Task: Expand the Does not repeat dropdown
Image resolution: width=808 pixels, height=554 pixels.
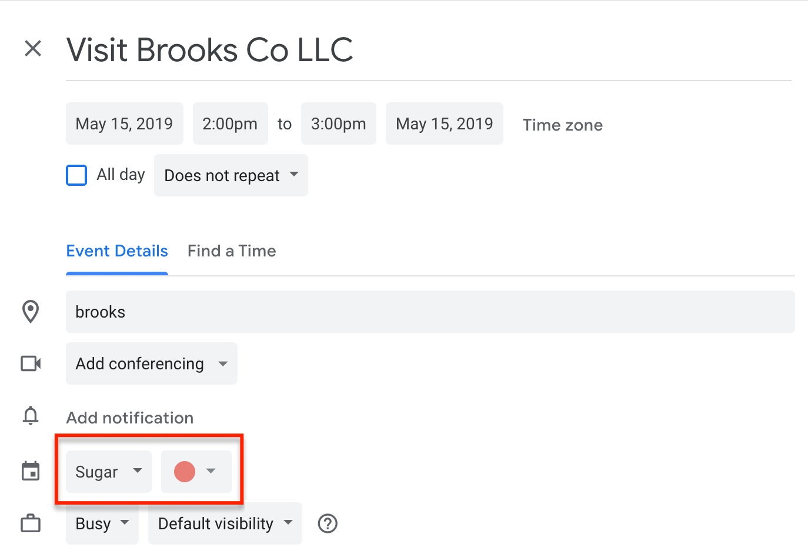Action: click(231, 175)
